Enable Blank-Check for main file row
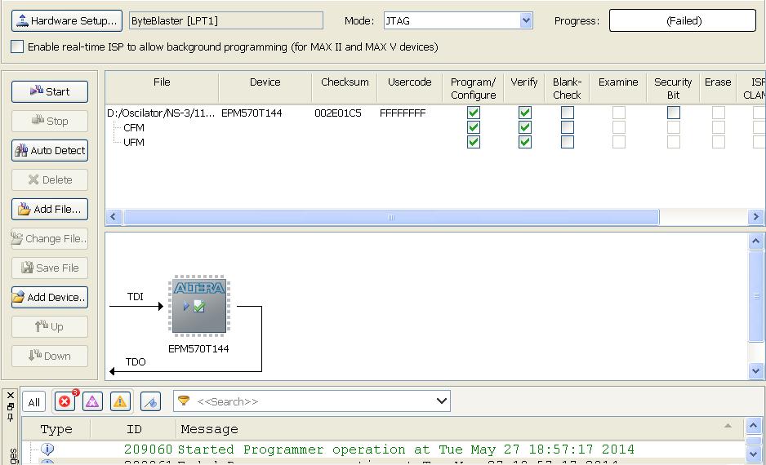Screen dimensions: 766x465 click(568, 113)
